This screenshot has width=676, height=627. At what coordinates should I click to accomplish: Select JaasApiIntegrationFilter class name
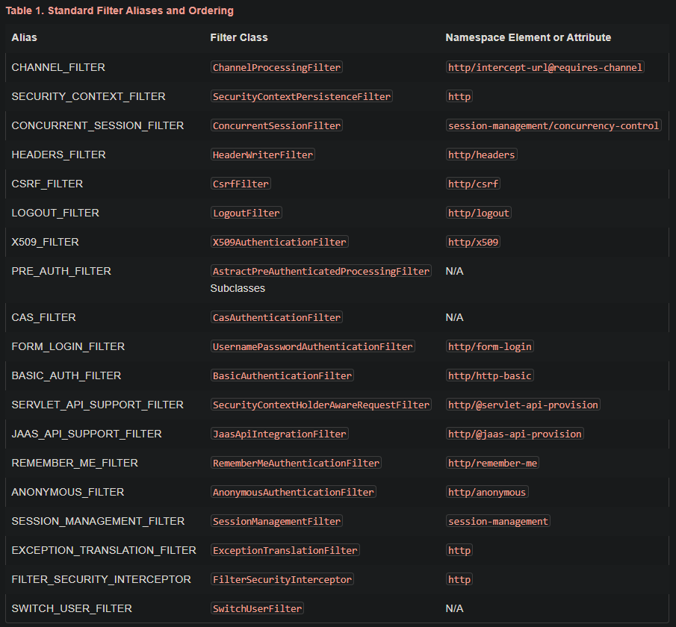point(279,434)
